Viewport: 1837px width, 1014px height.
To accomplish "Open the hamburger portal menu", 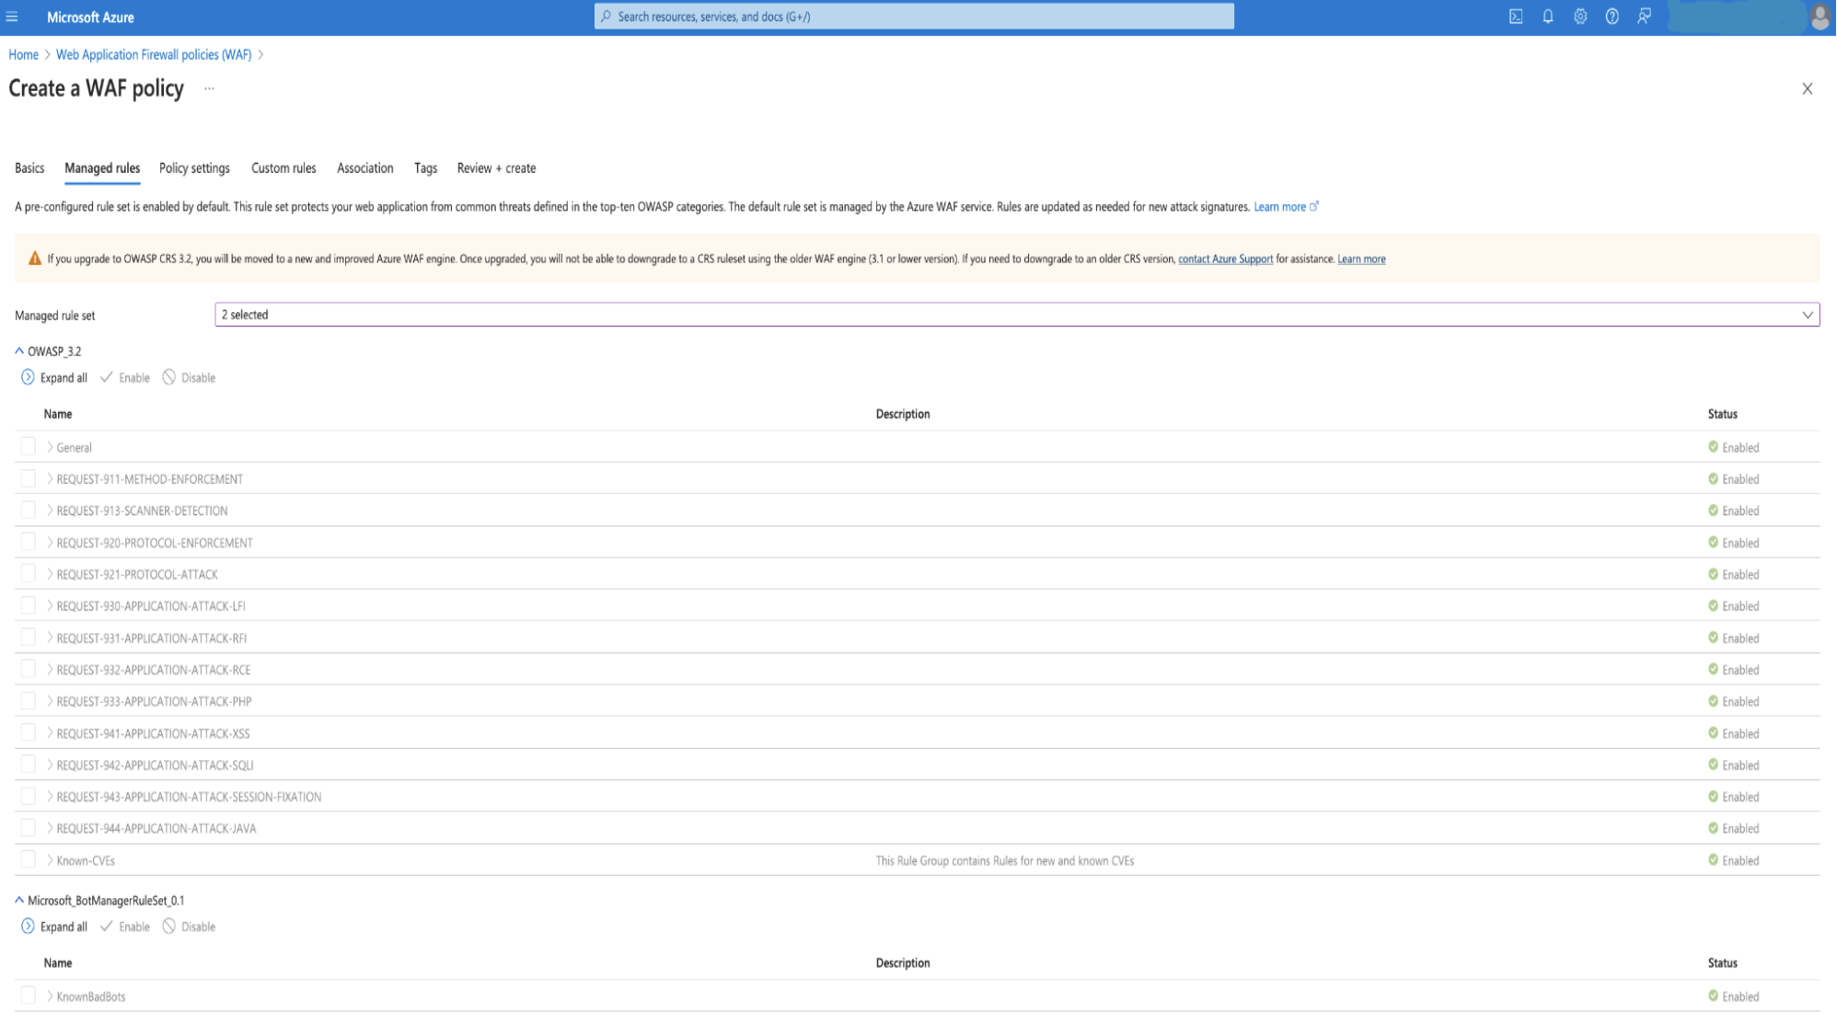I will [12, 17].
